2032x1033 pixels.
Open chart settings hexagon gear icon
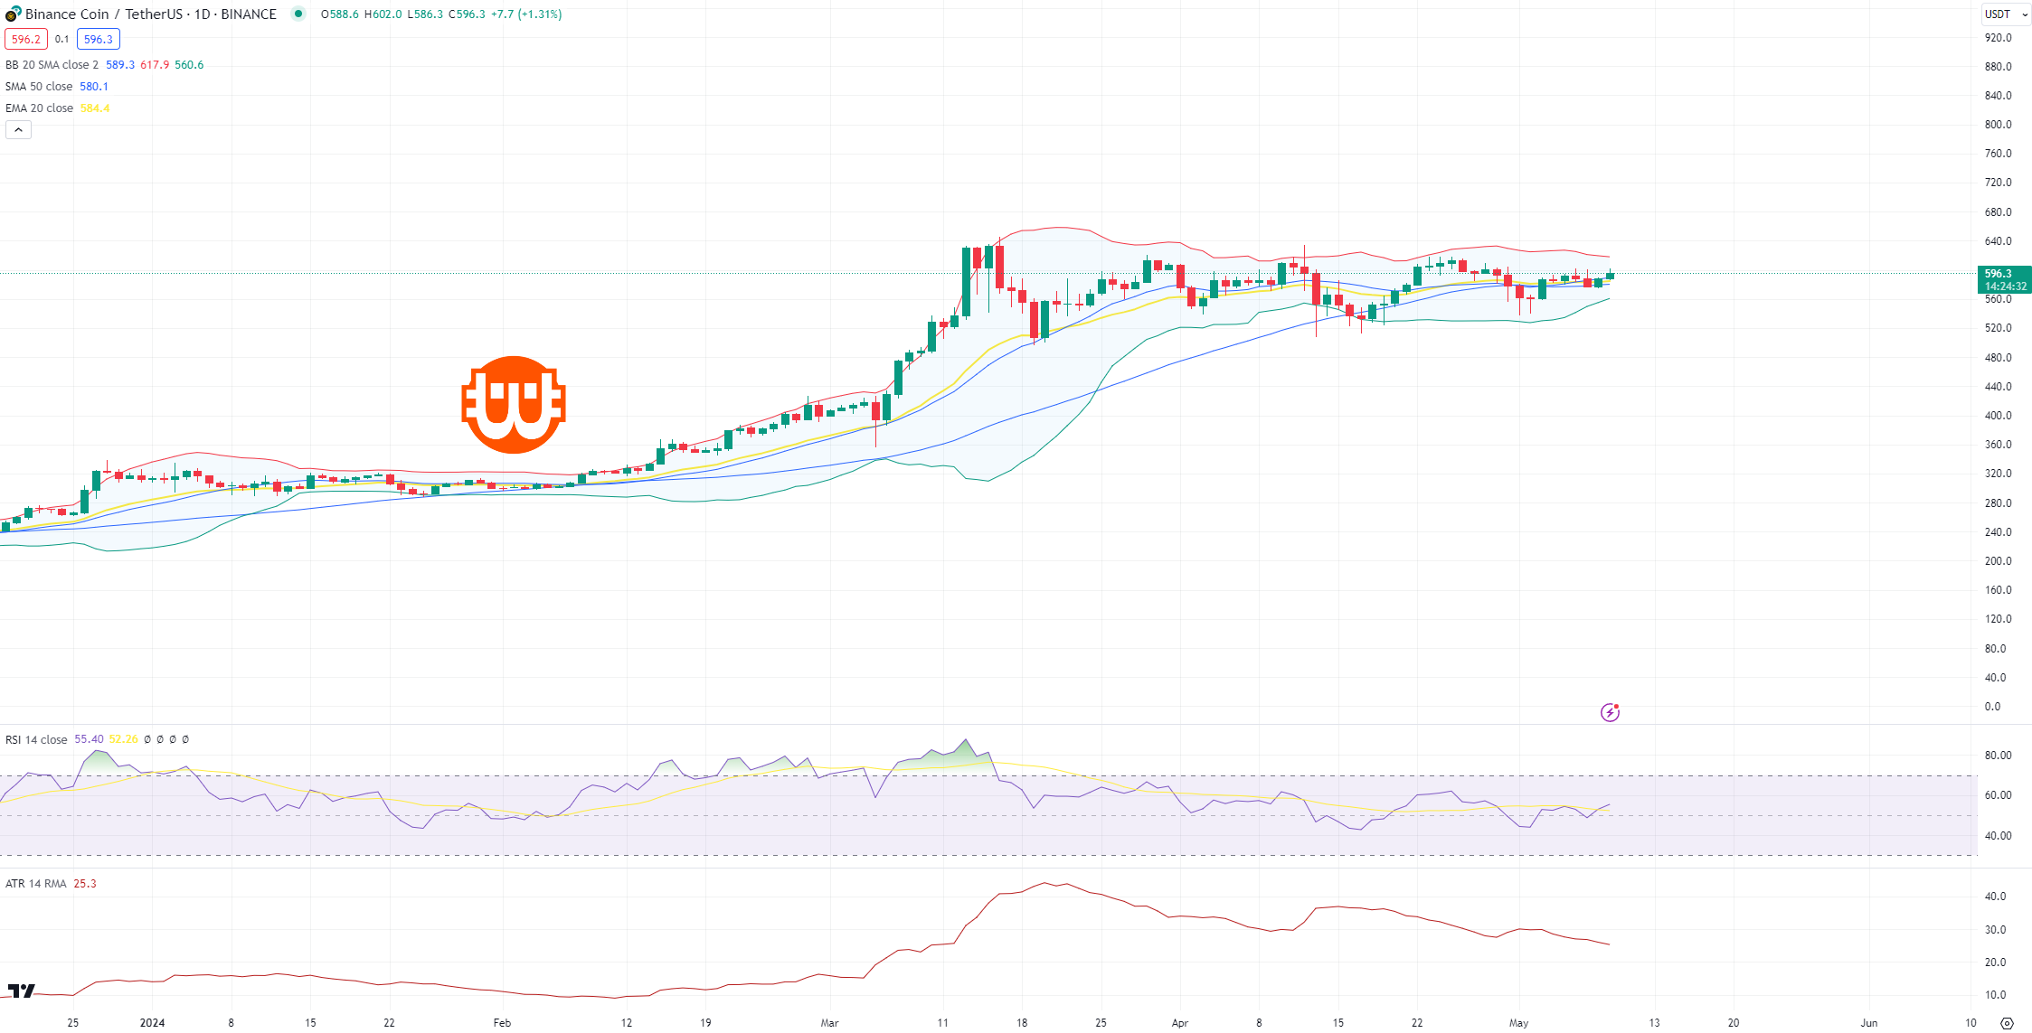pyautogui.click(x=2007, y=1023)
